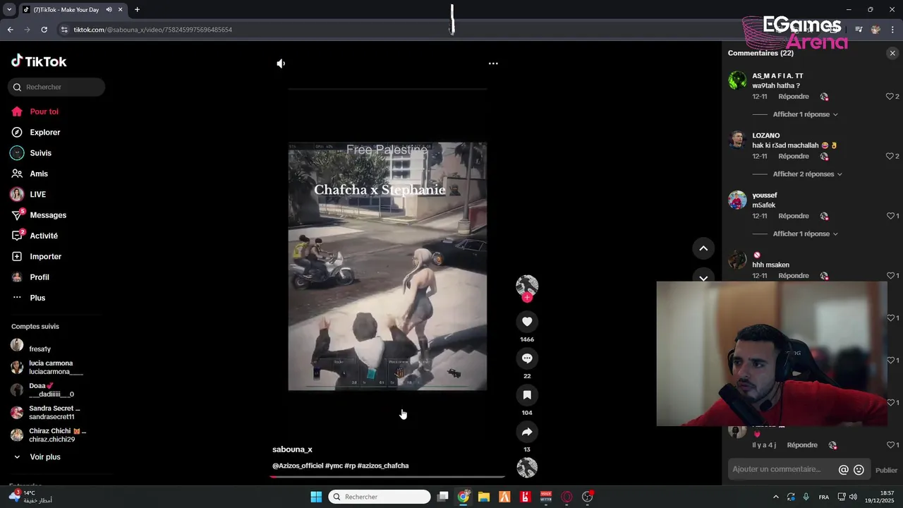This screenshot has width=903, height=508.
Task: Follow creator with the red plus badge
Action: click(x=527, y=298)
